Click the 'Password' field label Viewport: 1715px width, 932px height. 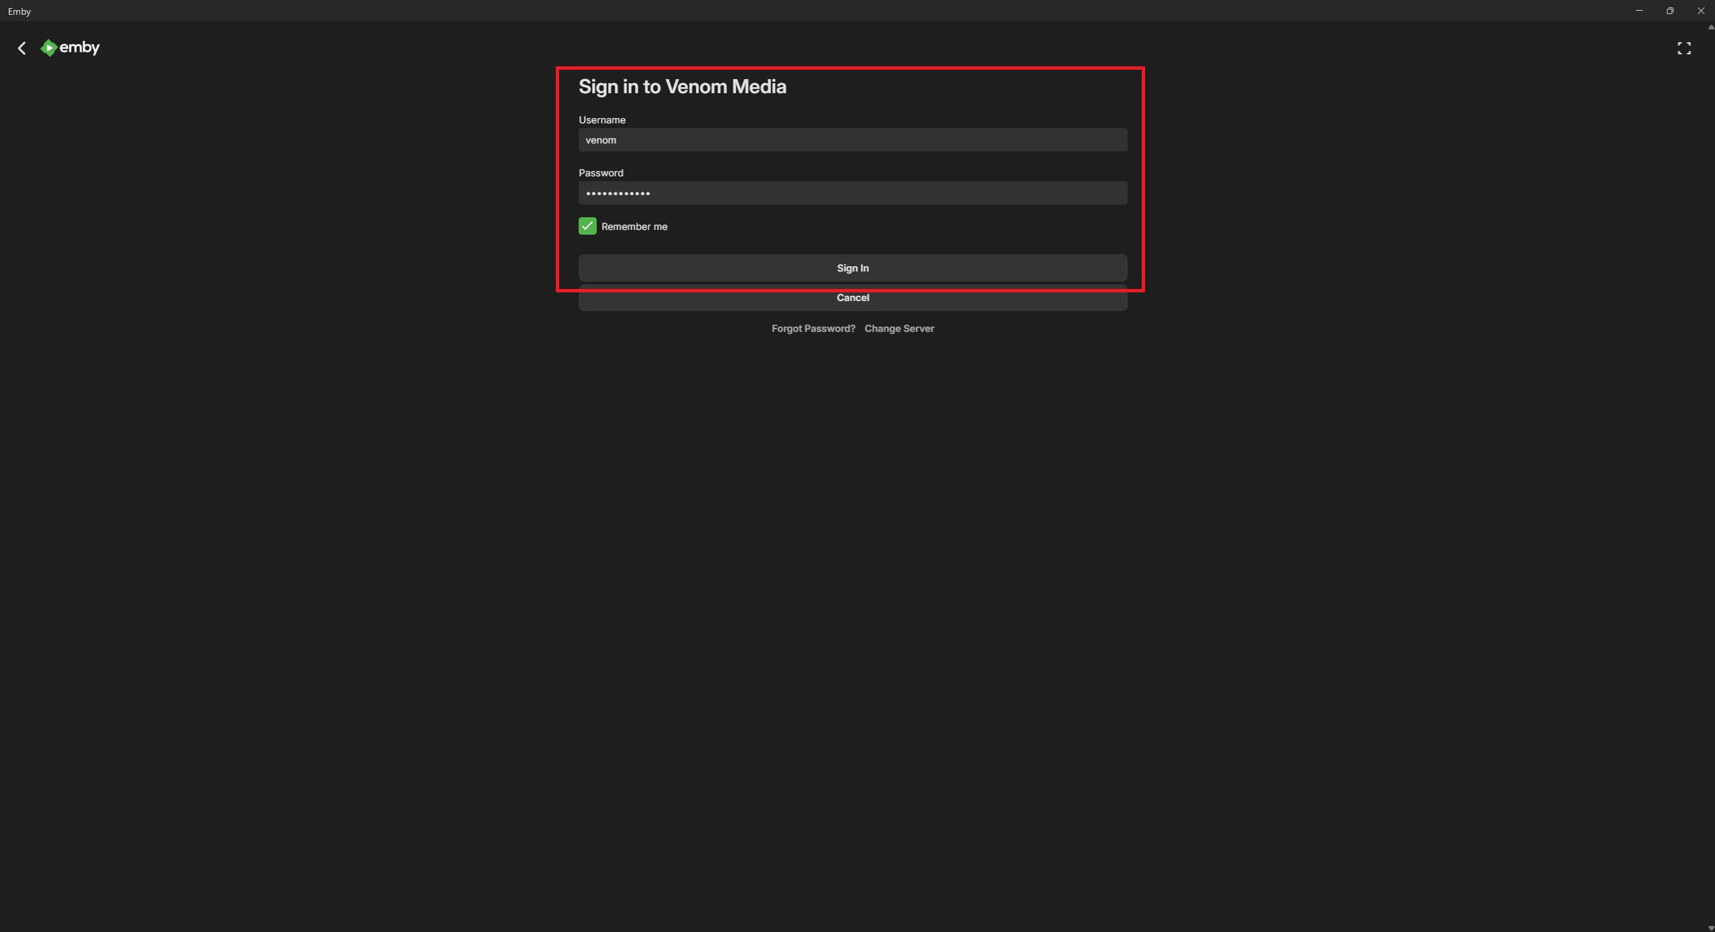601,173
